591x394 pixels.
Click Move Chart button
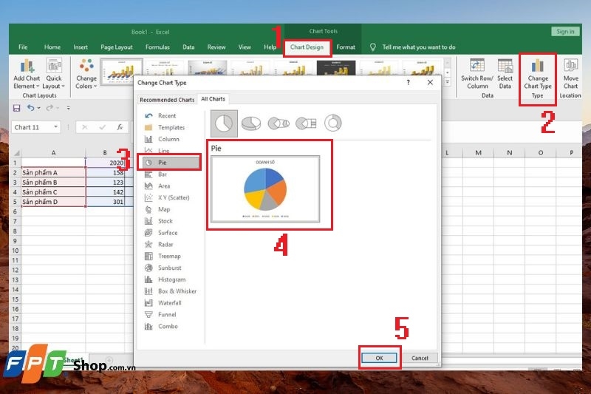pyautogui.click(x=570, y=74)
